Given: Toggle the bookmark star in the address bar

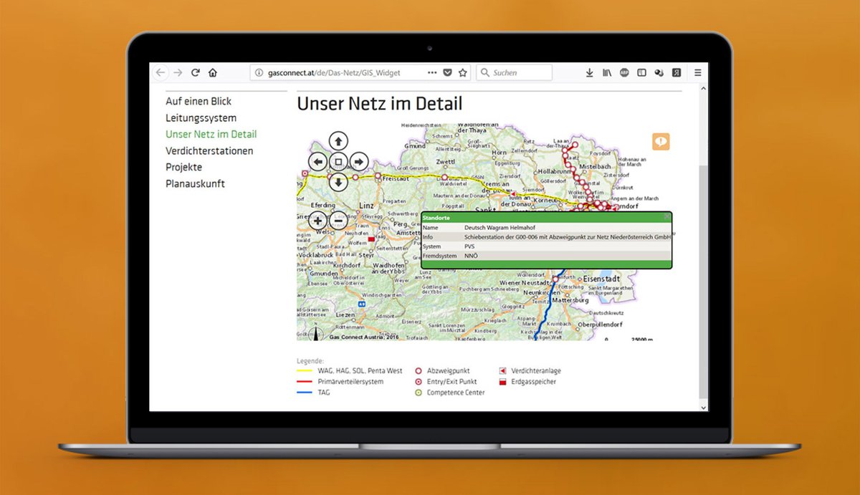Looking at the screenshot, I should point(462,72).
